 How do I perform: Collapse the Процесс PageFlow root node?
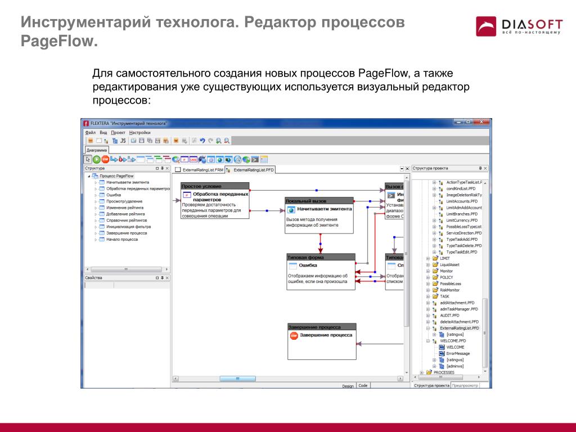89,176
